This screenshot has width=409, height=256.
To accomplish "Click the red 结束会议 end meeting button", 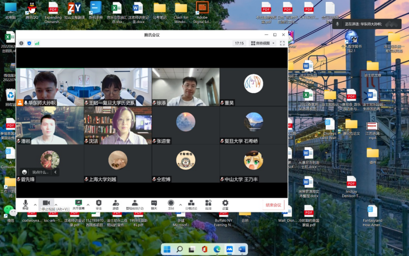I will point(273,205).
